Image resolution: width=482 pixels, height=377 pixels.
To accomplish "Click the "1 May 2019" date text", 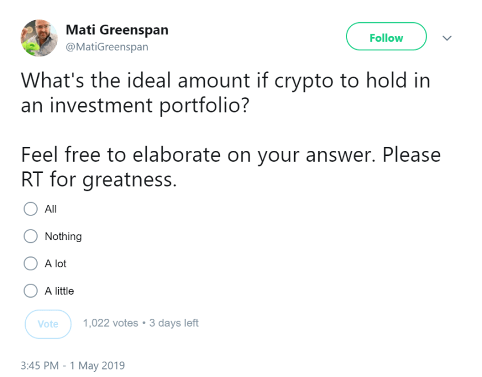I will 97,366.
